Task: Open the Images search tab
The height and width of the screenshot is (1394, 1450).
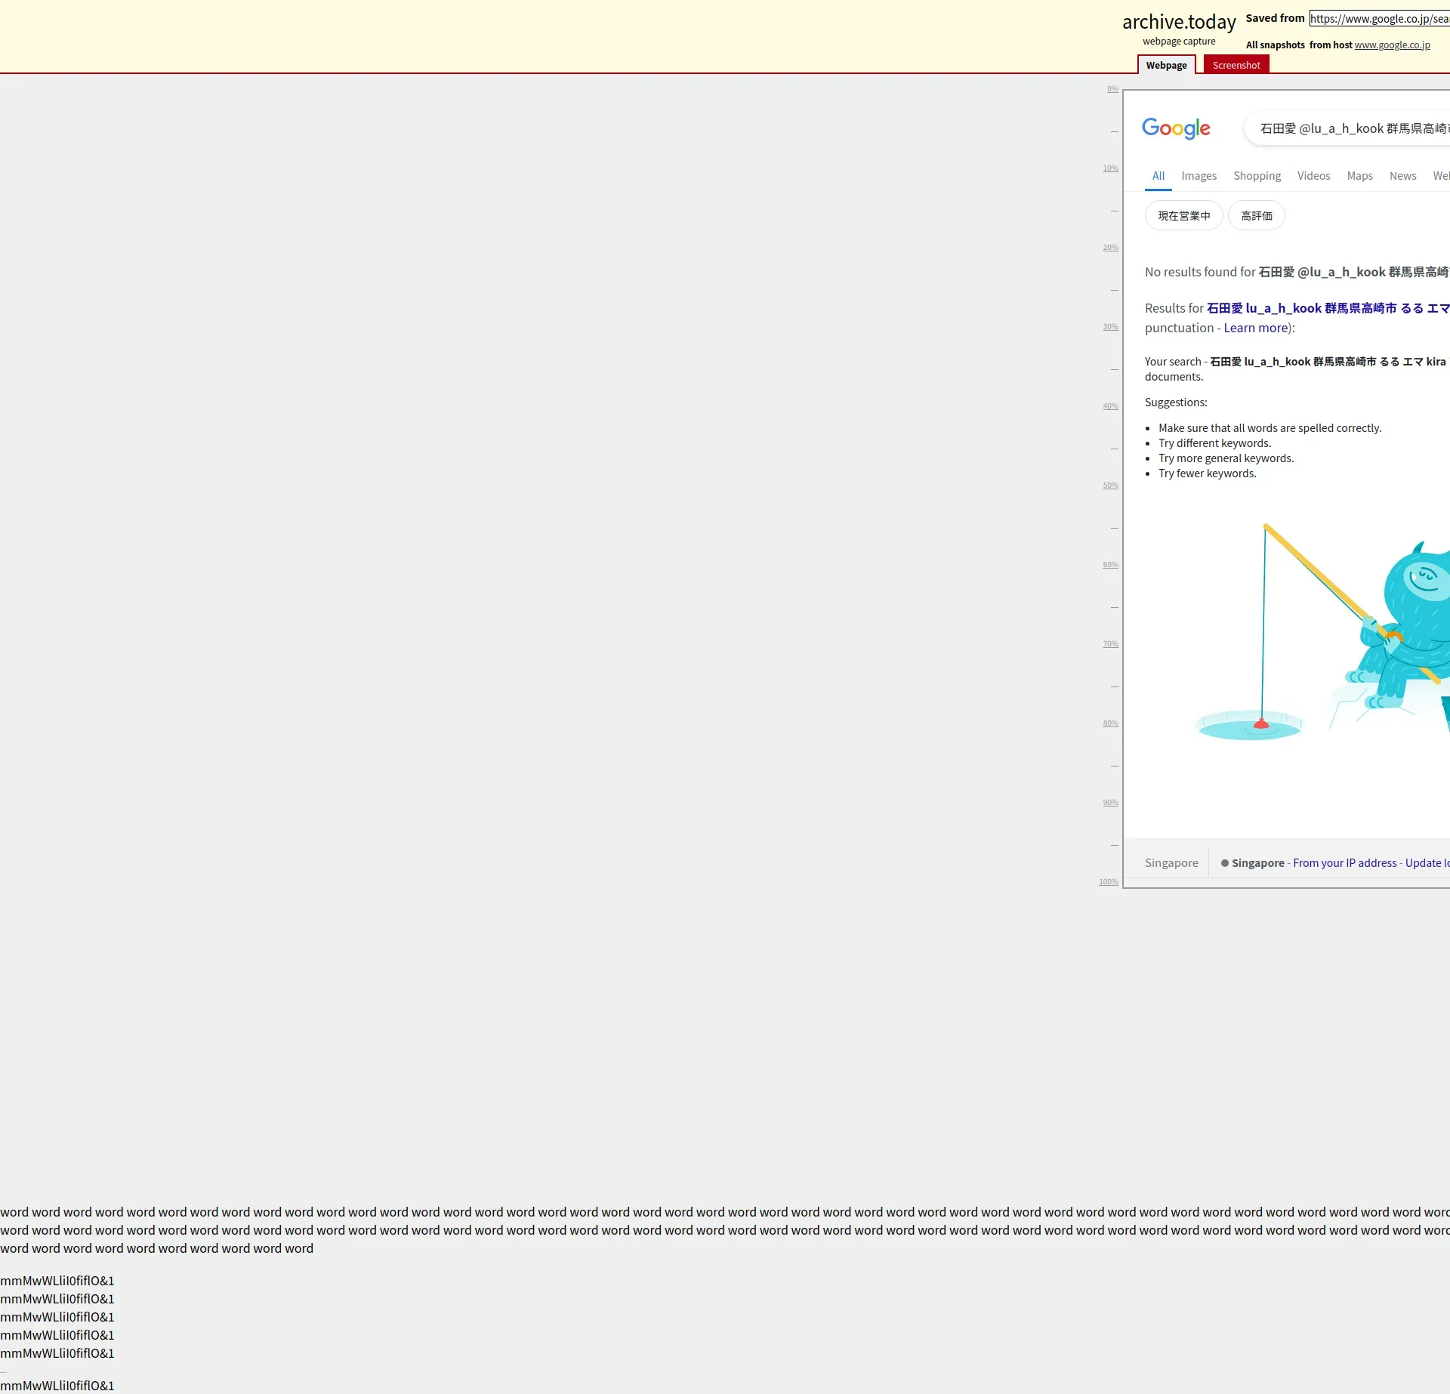Action: [x=1199, y=176]
